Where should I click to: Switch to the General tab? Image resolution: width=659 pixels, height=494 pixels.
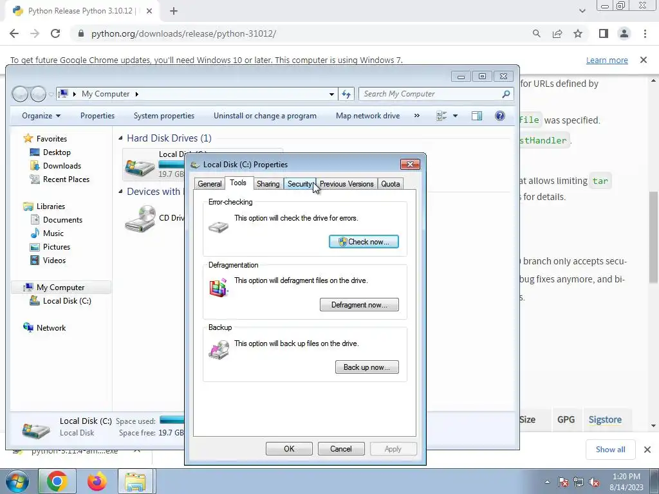pos(209,184)
